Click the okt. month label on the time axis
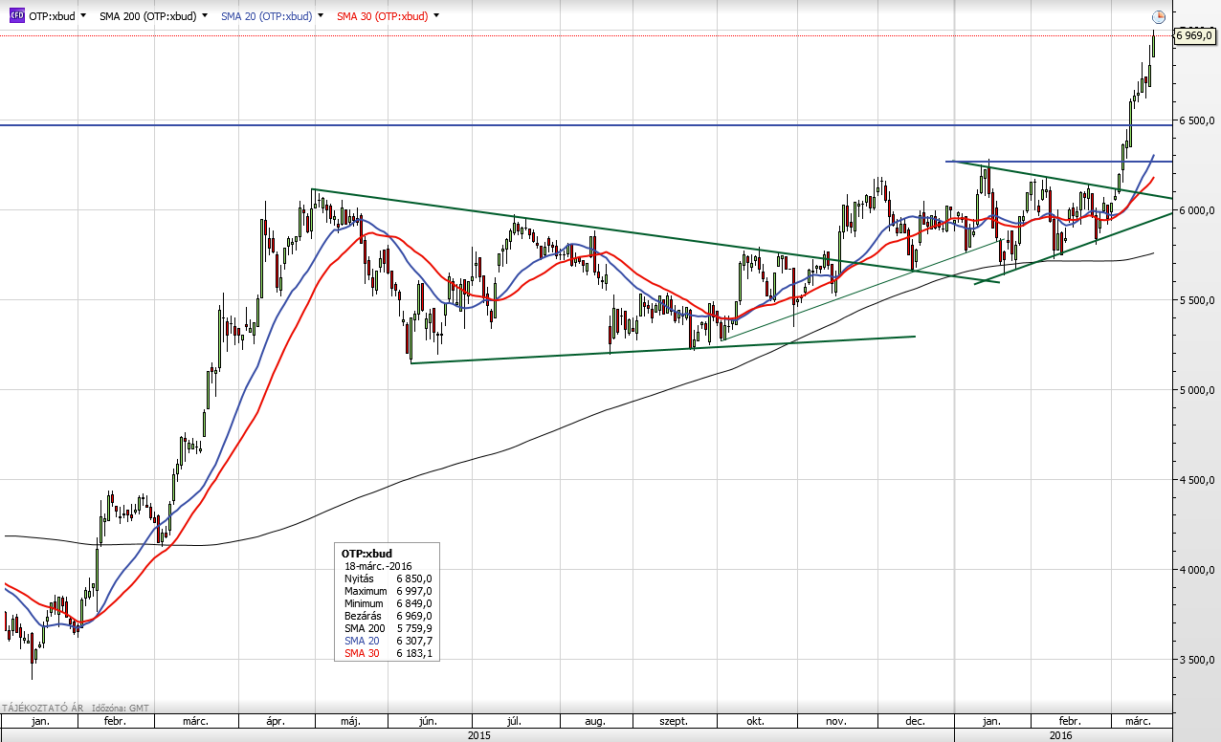This screenshot has height=742, width=1221. point(755,721)
